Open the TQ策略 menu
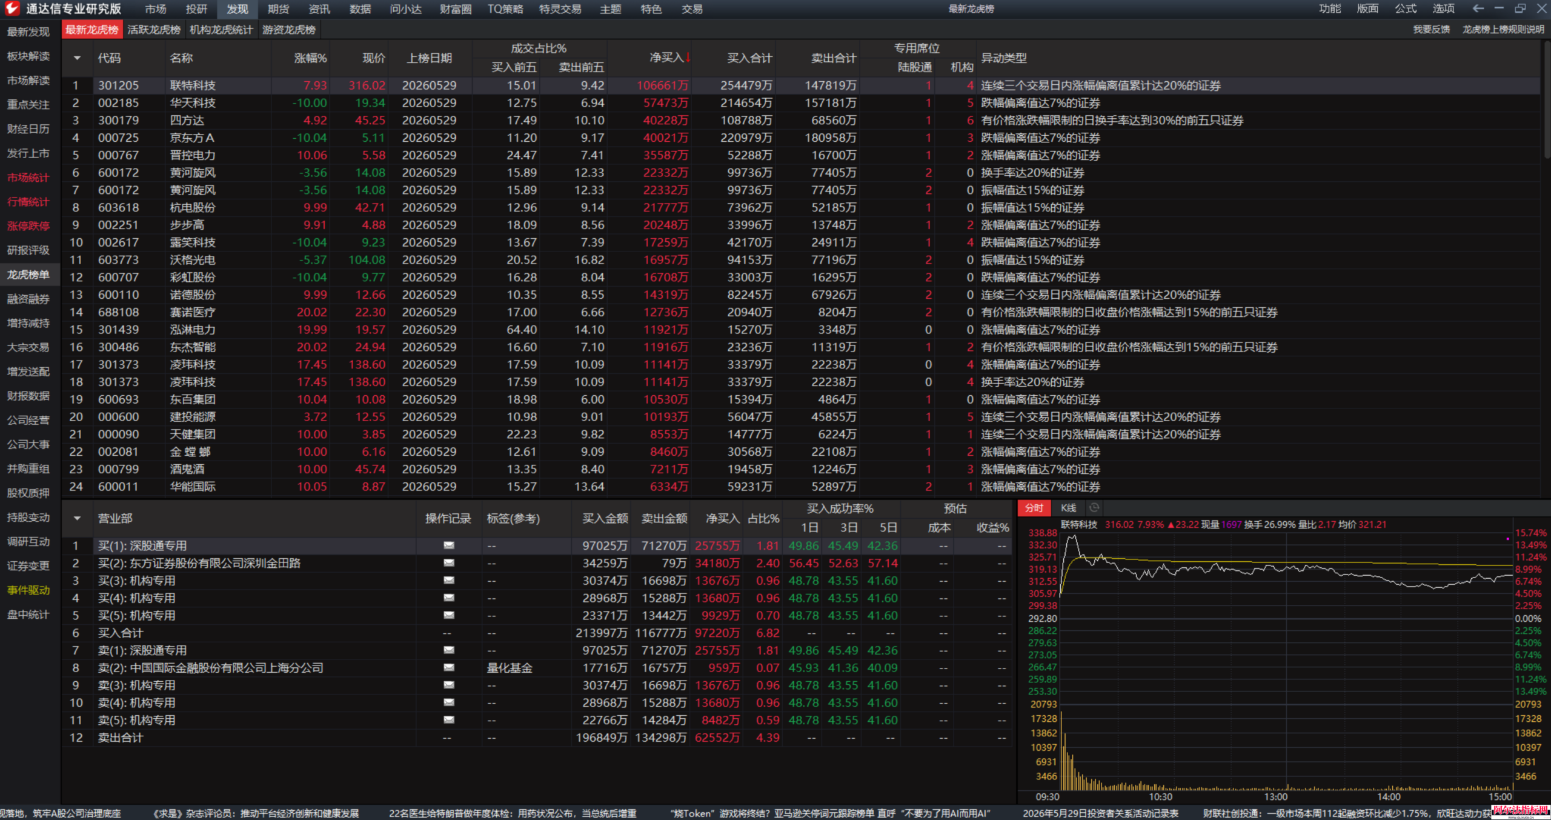This screenshot has height=820, width=1551. coord(505,9)
